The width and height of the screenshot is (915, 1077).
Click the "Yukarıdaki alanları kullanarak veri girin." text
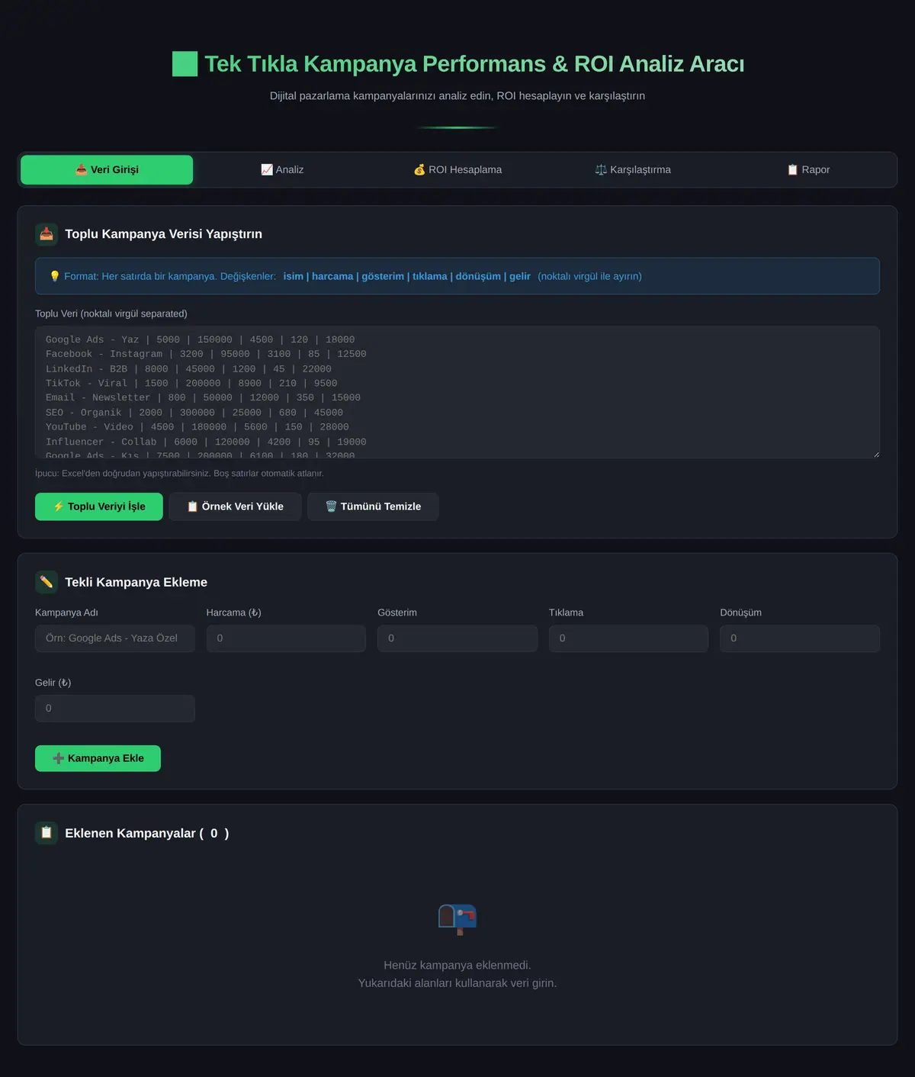coord(457,983)
